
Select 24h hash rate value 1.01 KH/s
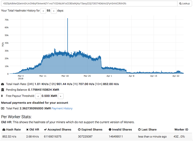tap(42, 84)
